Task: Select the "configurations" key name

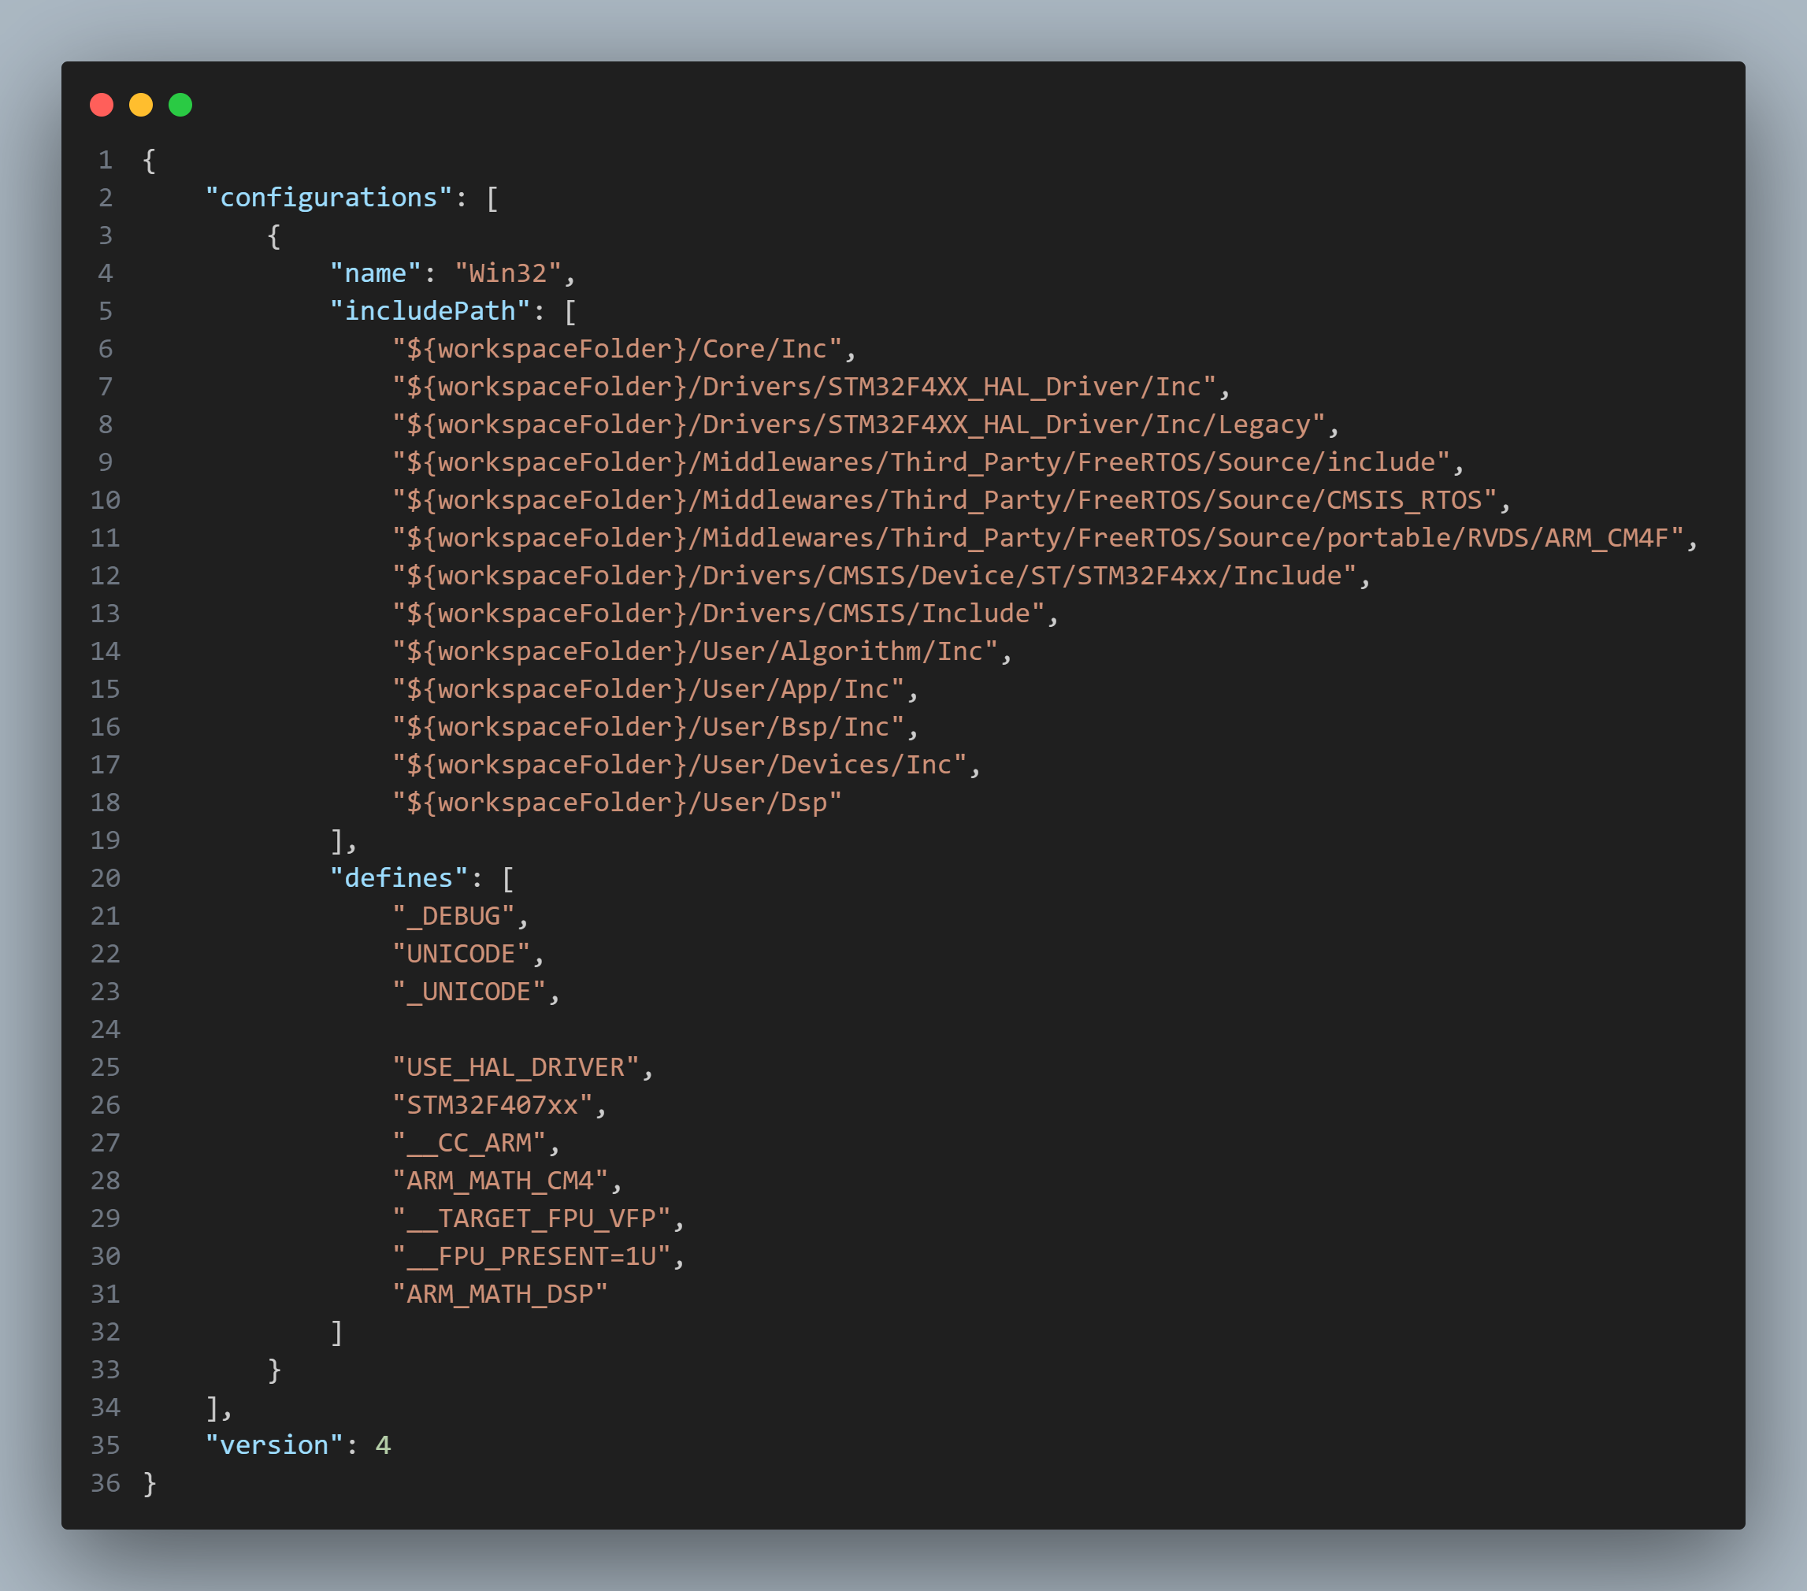Action: [327, 197]
